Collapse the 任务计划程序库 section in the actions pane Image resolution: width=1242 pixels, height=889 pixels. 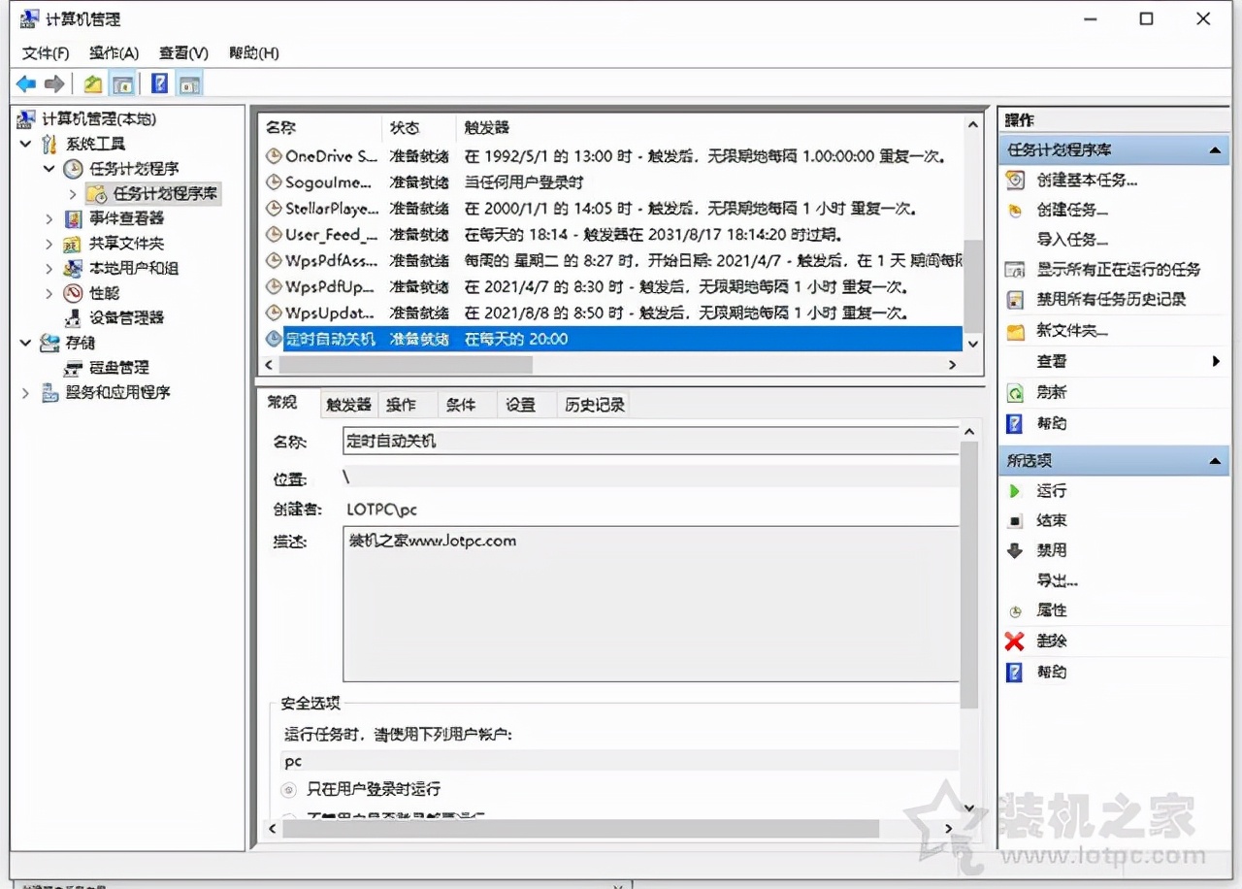(1214, 150)
